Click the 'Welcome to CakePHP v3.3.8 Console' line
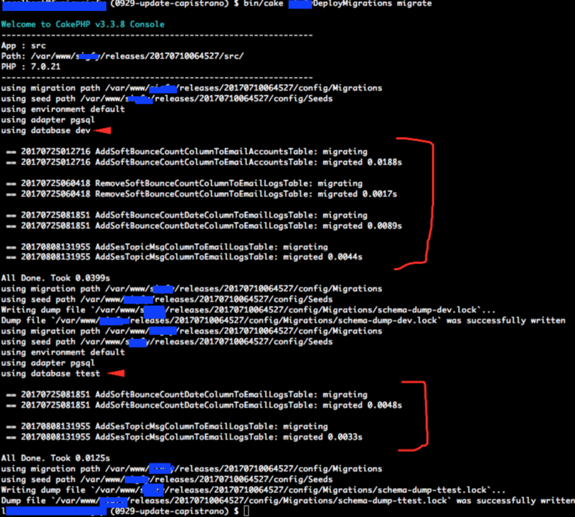The height and width of the screenshot is (517, 575). coord(83,24)
